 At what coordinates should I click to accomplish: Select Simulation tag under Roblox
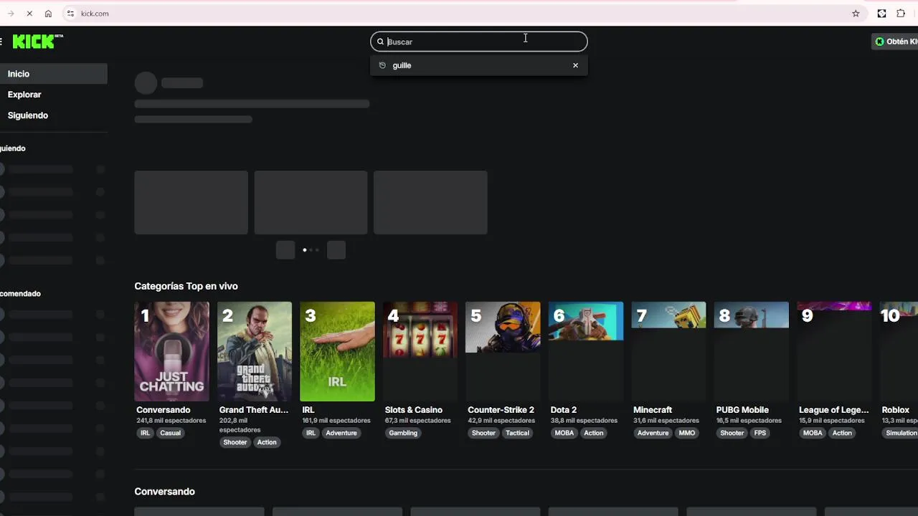click(x=901, y=433)
